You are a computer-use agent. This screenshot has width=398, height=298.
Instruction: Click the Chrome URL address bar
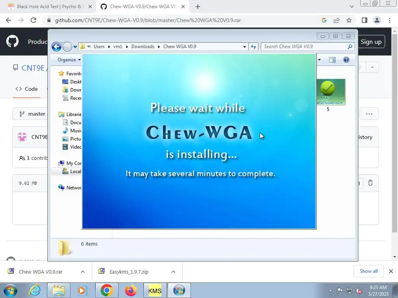coord(183,20)
